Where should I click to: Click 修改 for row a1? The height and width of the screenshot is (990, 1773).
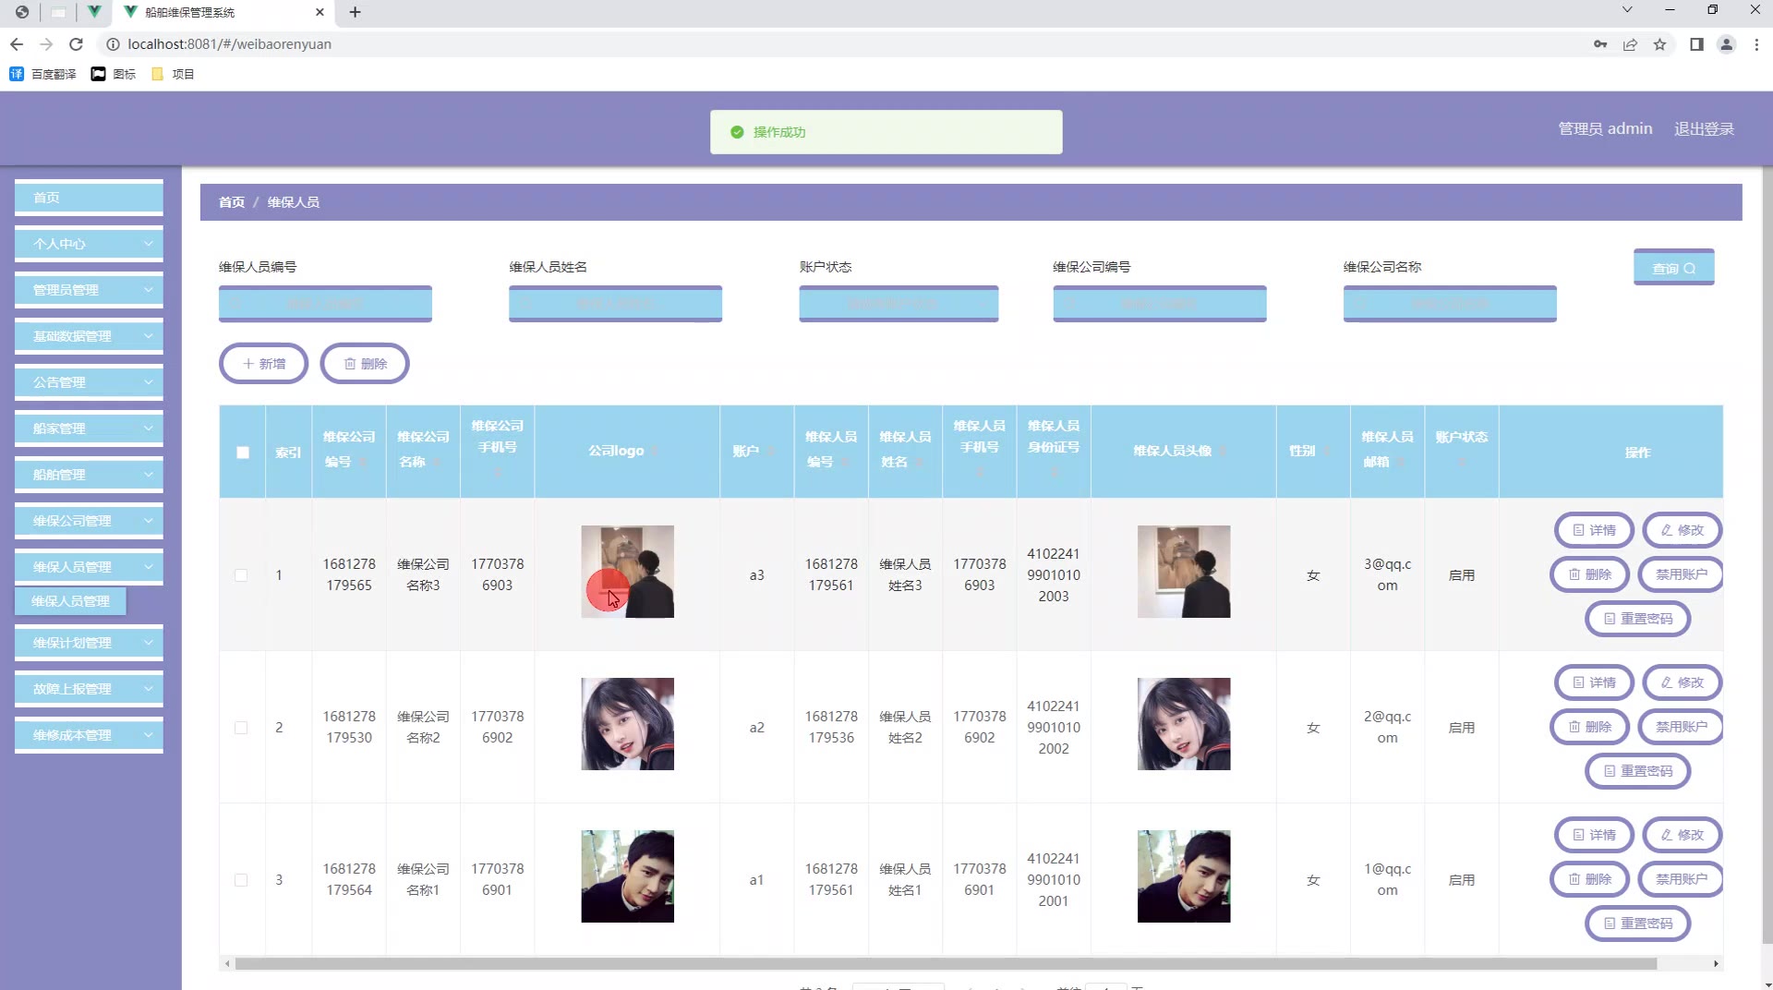[1682, 835]
